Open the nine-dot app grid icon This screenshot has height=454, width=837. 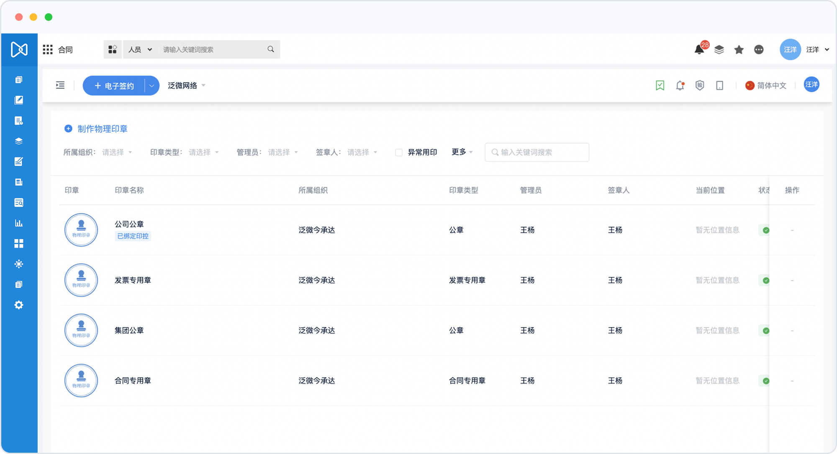pos(48,50)
